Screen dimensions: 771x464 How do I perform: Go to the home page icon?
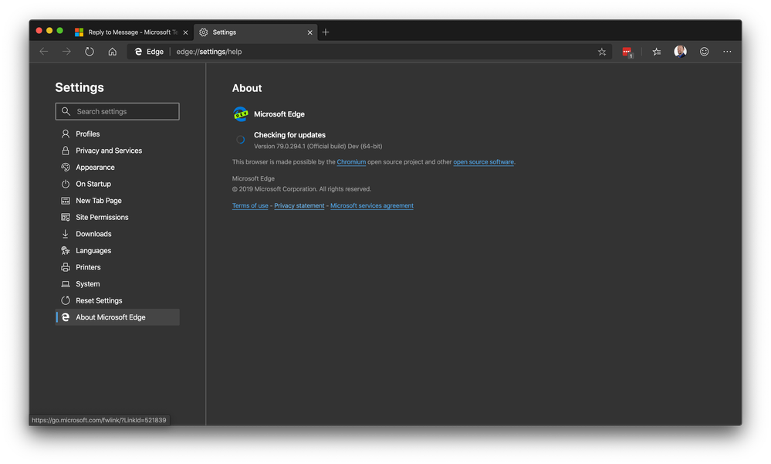tap(113, 52)
